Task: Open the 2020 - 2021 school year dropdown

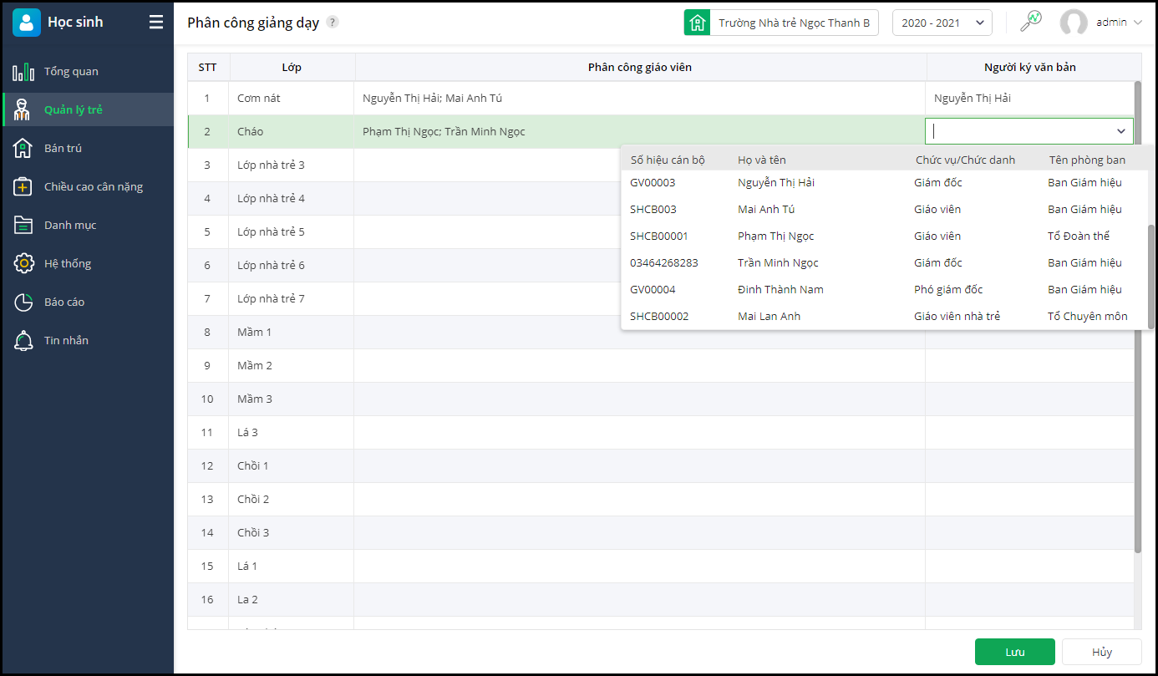Action: tap(942, 23)
